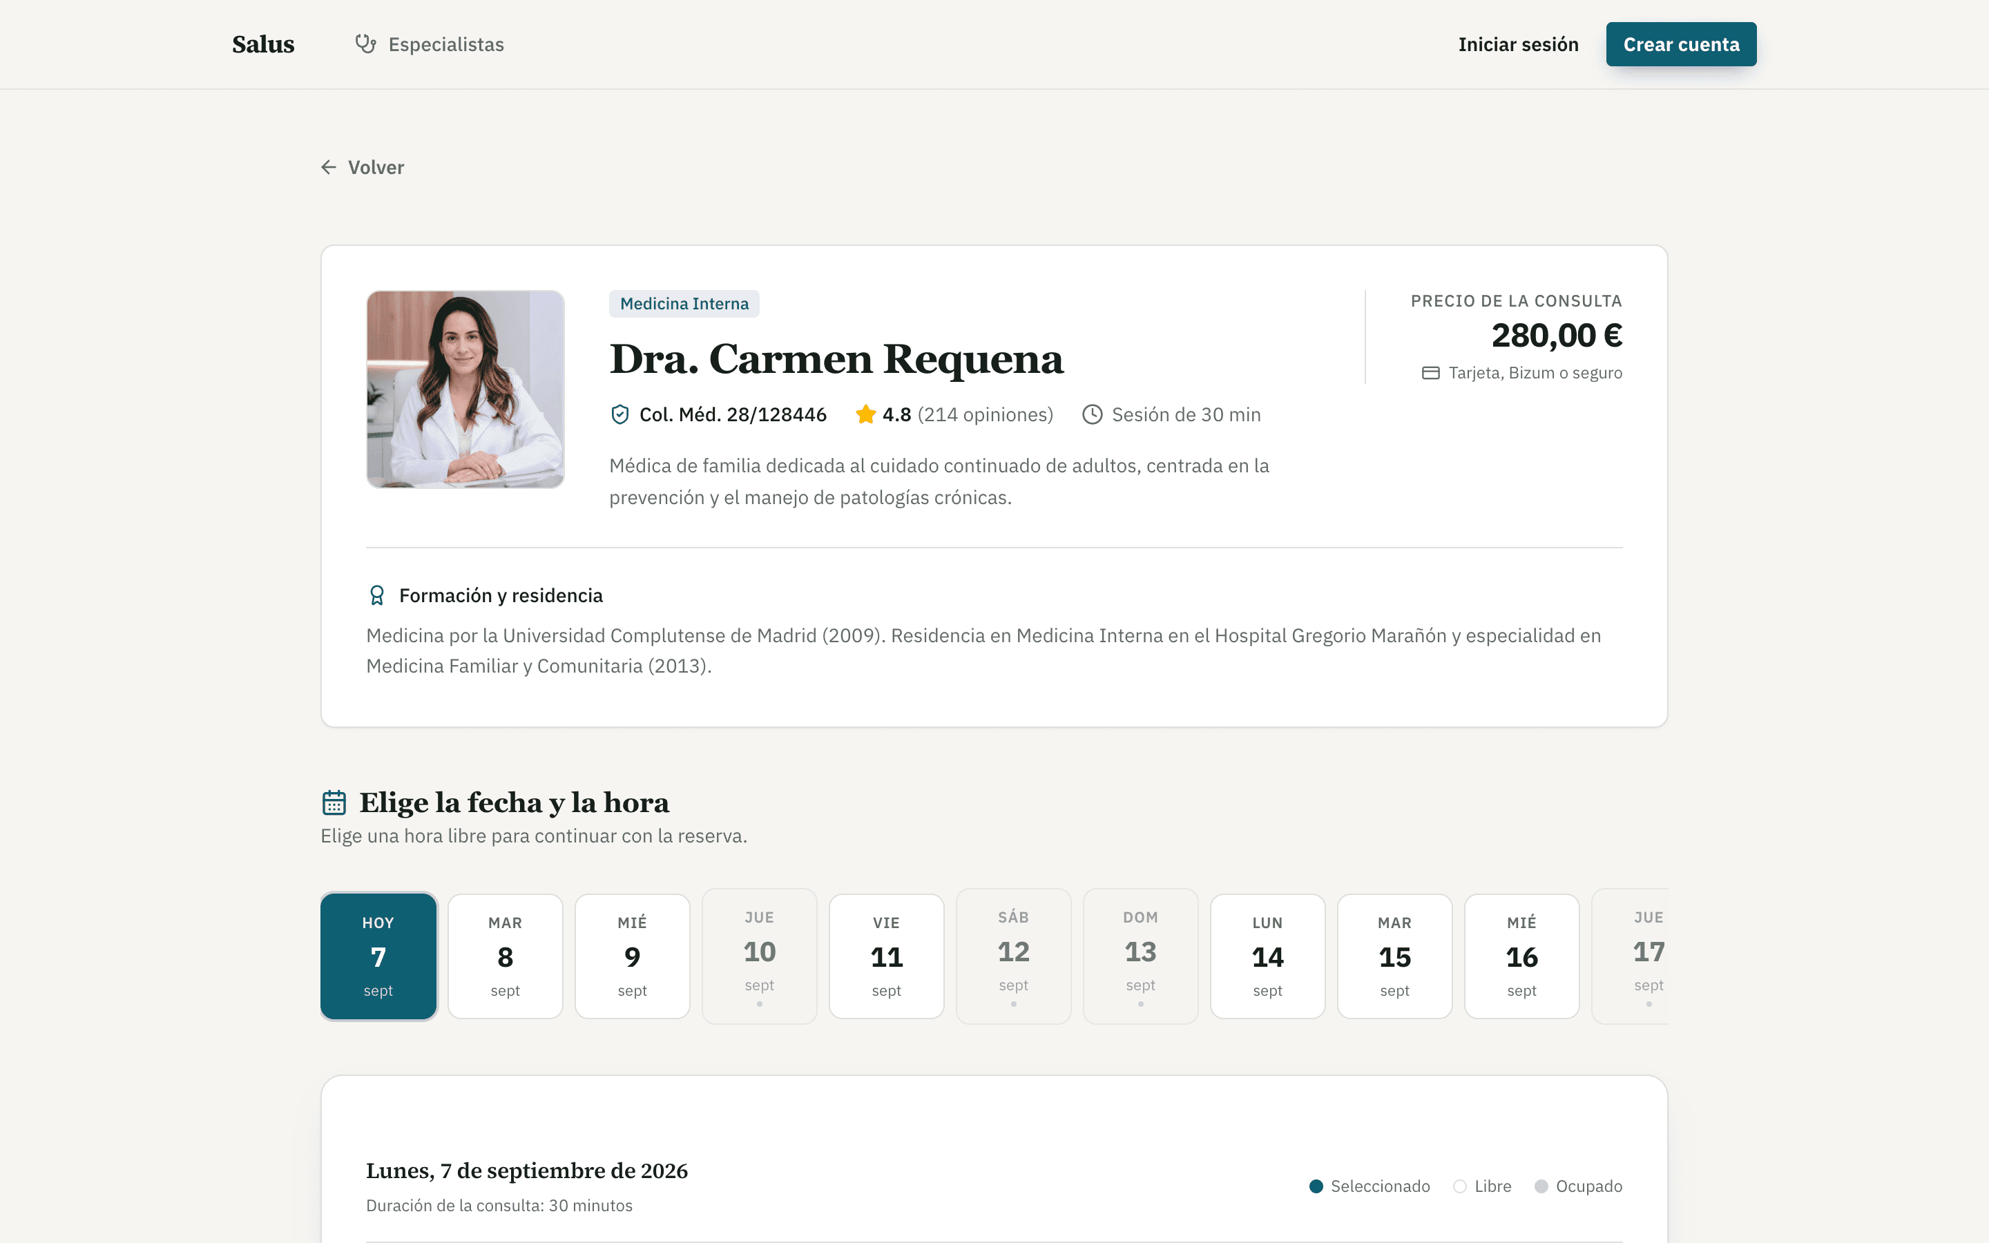Click the back arrow icon next to Volver
This screenshot has width=1989, height=1243.
329,168
